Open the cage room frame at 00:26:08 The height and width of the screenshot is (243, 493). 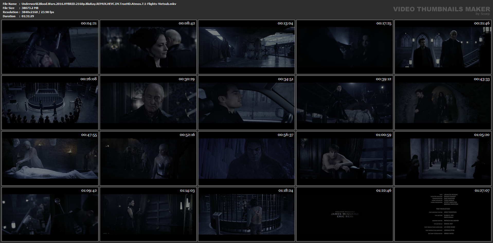point(50,103)
